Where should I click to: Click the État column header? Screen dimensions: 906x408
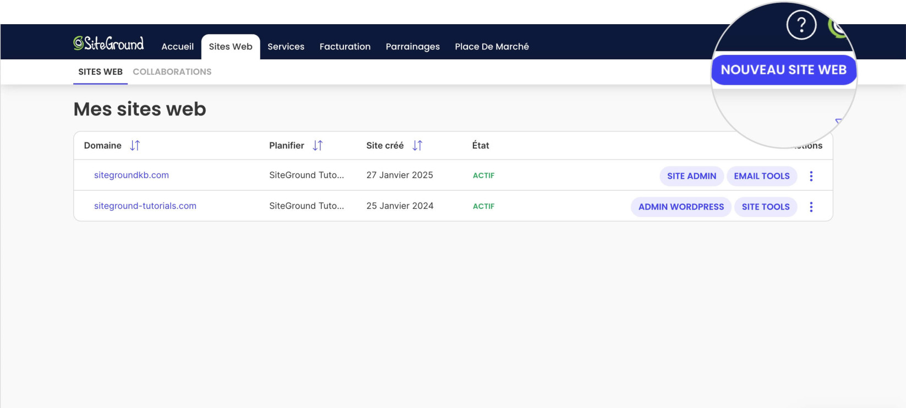pyautogui.click(x=481, y=146)
